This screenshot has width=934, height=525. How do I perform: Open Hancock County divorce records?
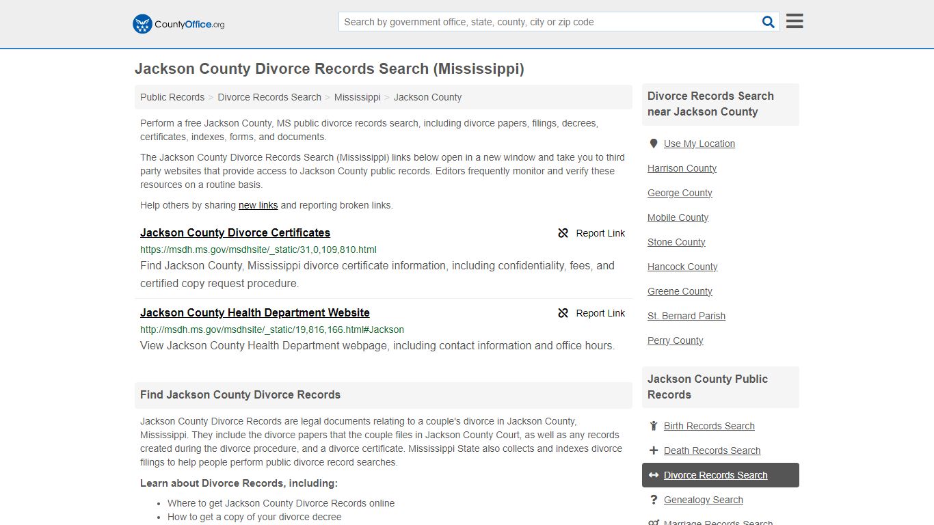click(682, 267)
